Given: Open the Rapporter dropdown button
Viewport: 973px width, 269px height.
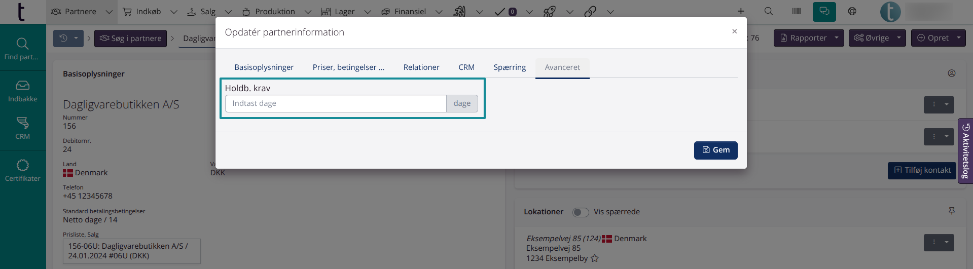Looking at the screenshot, I should pyautogui.click(x=809, y=38).
